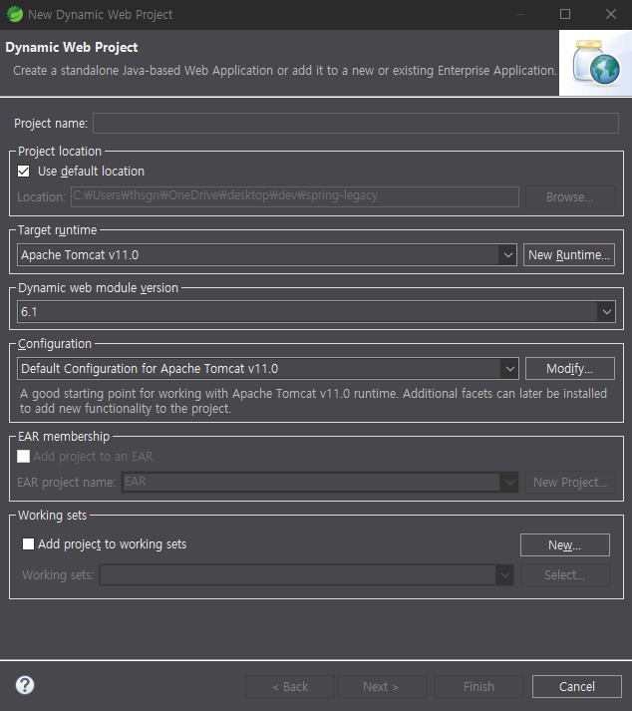The image size is (632, 711).
Task: Click the Dynamic Web Project heading
Action: point(72,48)
